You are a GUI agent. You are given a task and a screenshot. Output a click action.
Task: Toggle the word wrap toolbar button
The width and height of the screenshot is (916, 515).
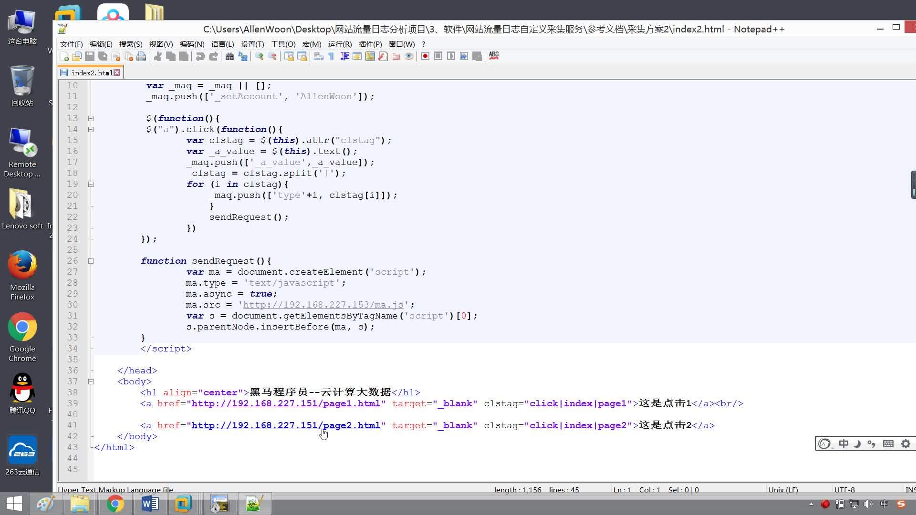pyautogui.click(x=318, y=56)
